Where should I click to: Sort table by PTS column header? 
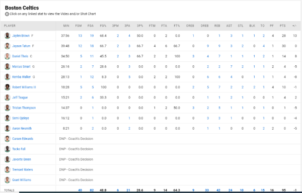point(282,26)
